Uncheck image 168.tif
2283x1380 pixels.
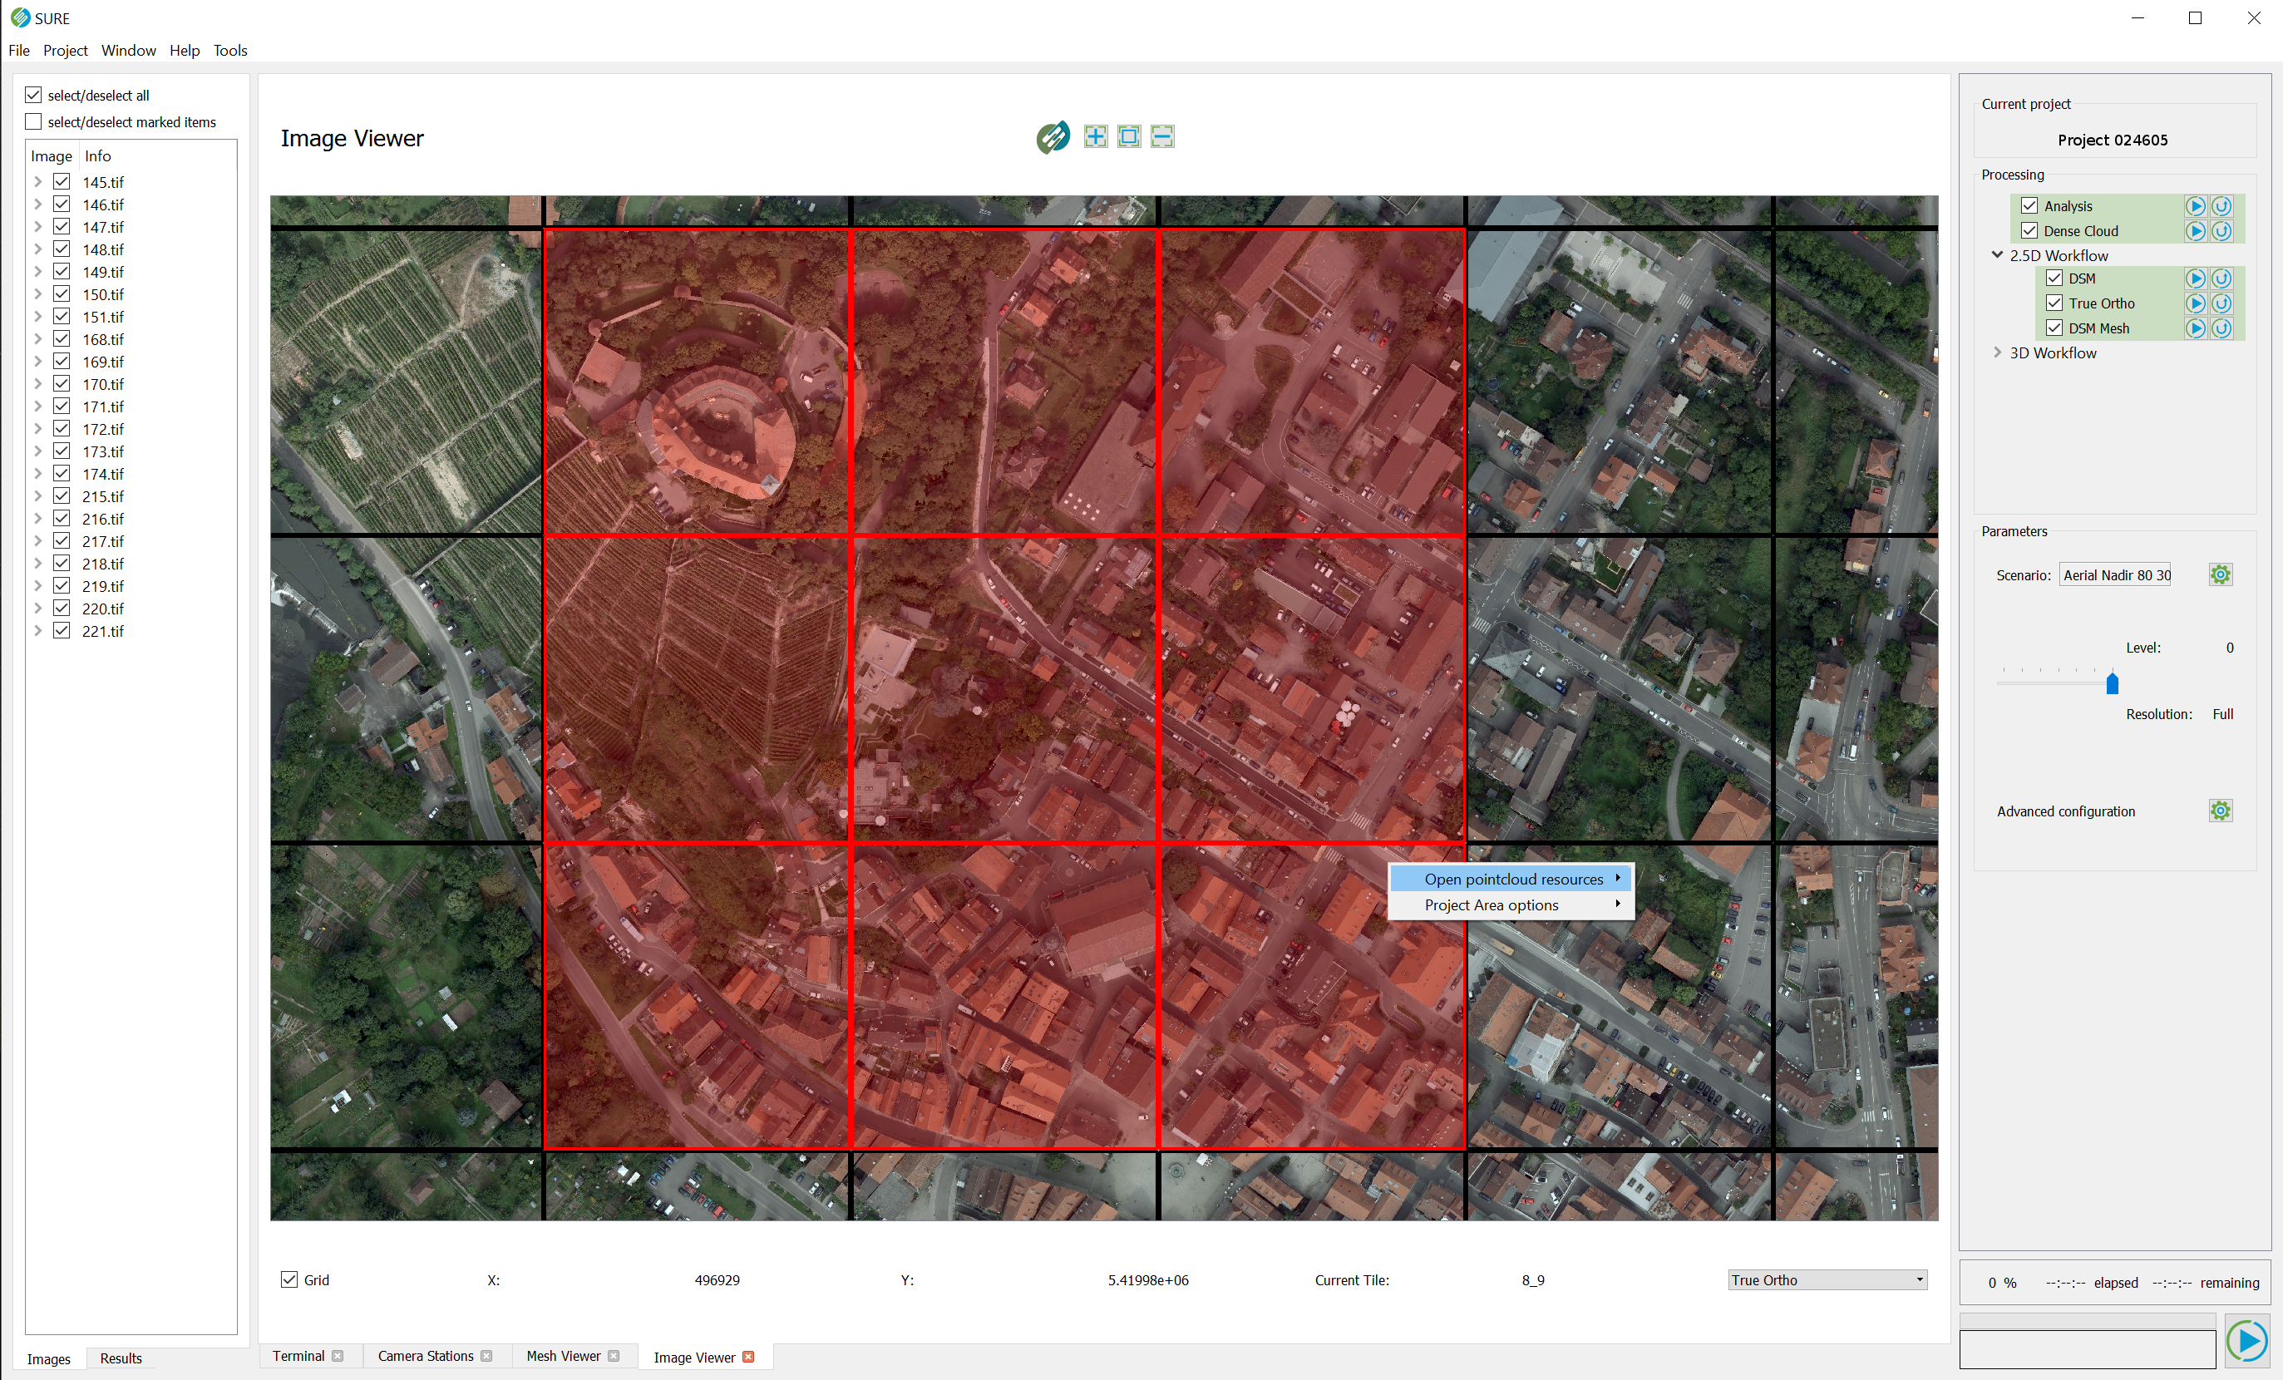(x=62, y=339)
